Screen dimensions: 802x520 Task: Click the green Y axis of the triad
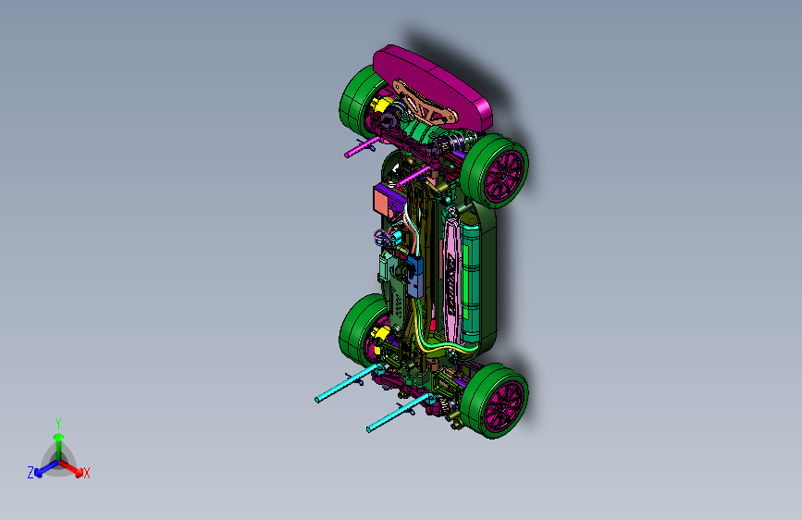point(58,447)
